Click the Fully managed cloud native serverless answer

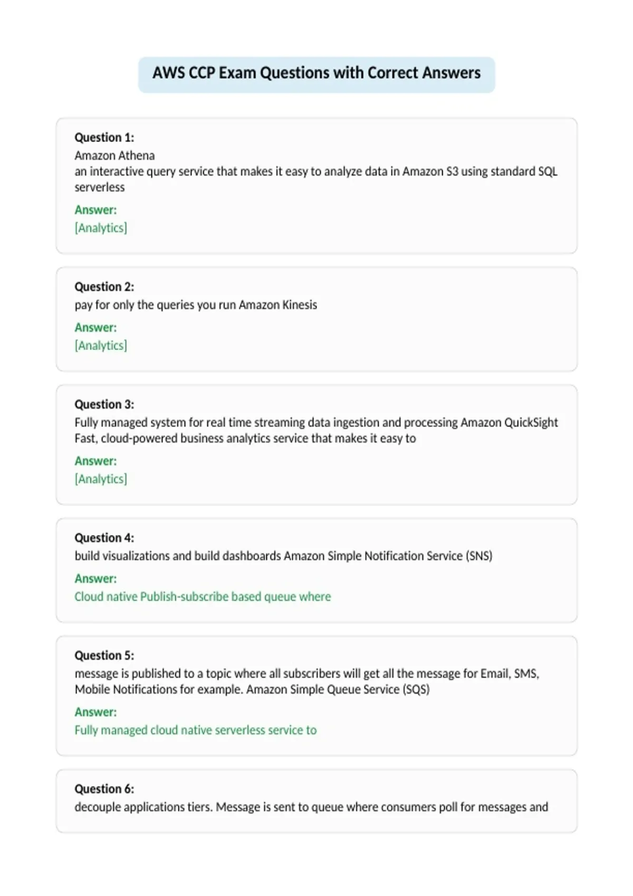(x=196, y=730)
